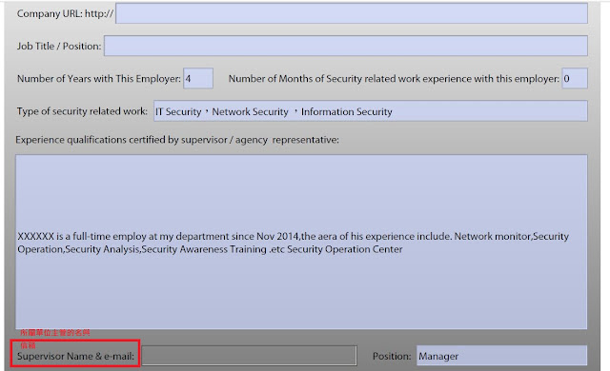
Task: Click the 'Number of Years with This Employer' label
Action: click(x=99, y=78)
